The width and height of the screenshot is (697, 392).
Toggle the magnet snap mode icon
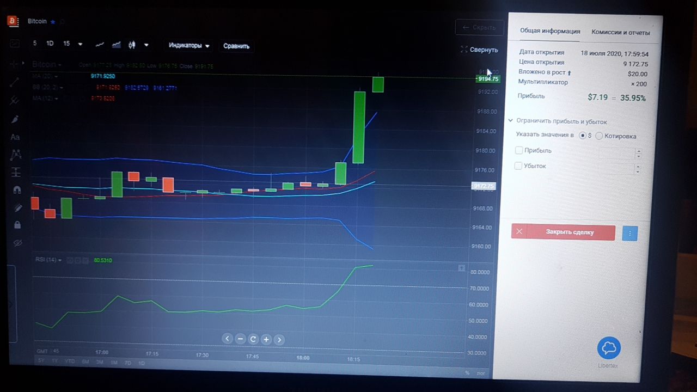click(x=17, y=190)
